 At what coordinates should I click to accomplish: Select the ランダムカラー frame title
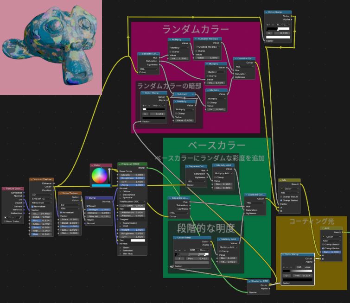click(x=195, y=30)
